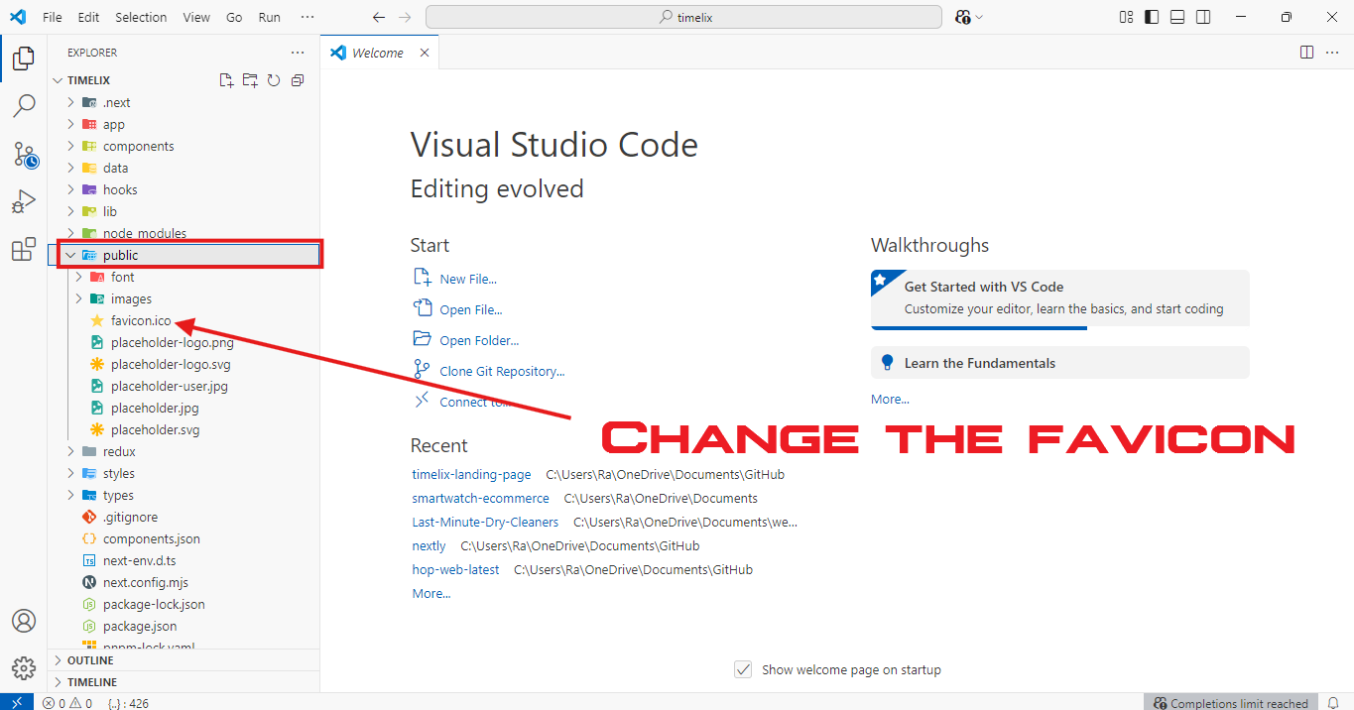Open the Run menu
Image resolution: width=1354 pixels, height=710 pixels.
point(269,17)
